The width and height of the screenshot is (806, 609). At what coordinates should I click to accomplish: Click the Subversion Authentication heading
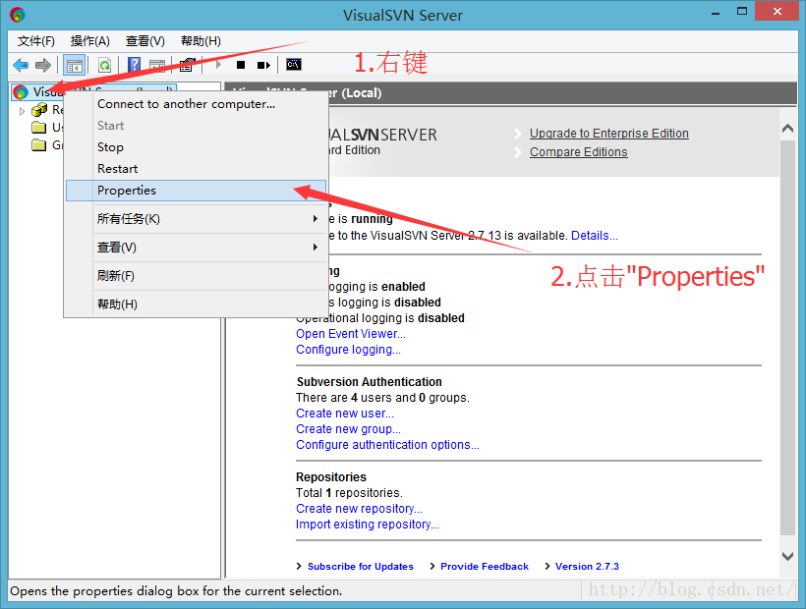click(369, 382)
